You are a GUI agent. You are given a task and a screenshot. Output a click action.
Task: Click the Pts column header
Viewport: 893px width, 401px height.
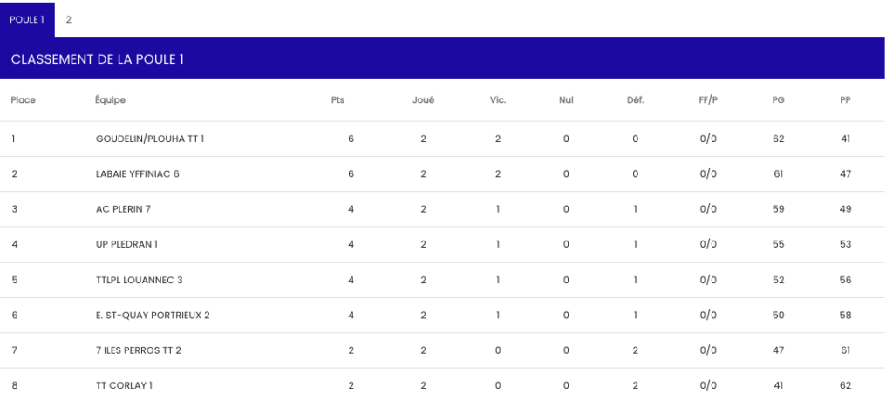click(338, 99)
